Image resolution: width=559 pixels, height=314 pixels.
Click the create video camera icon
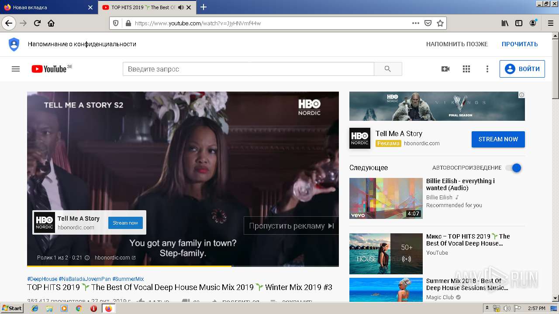click(x=445, y=69)
